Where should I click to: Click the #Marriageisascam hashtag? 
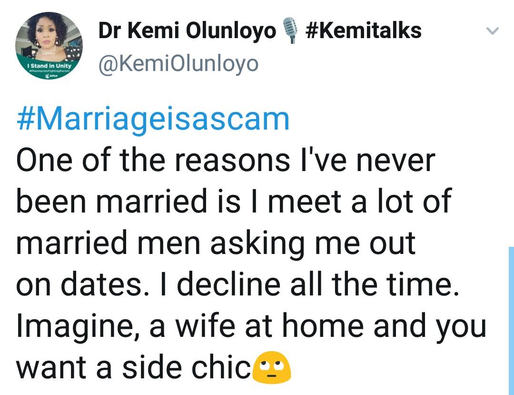153,120
